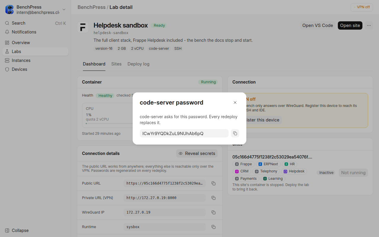Click the Labs flask icon
Viewport: 379px width, 237px height.
(x=7, y=52)
